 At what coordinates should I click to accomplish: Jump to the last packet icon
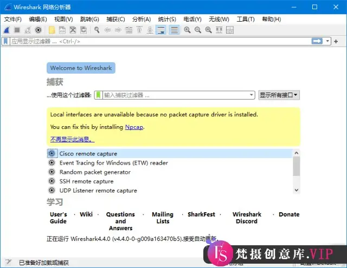pos(150,30)
